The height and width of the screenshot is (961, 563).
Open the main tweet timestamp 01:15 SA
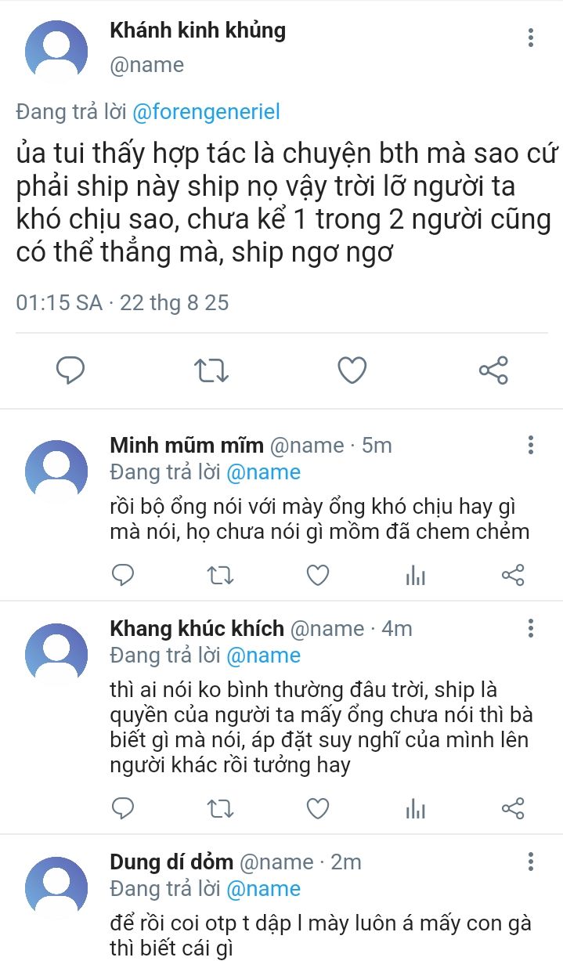(x=60, y=302)
